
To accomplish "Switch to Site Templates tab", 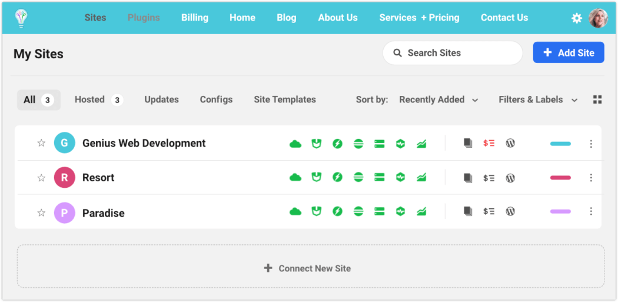I will [x=285, y=99].
